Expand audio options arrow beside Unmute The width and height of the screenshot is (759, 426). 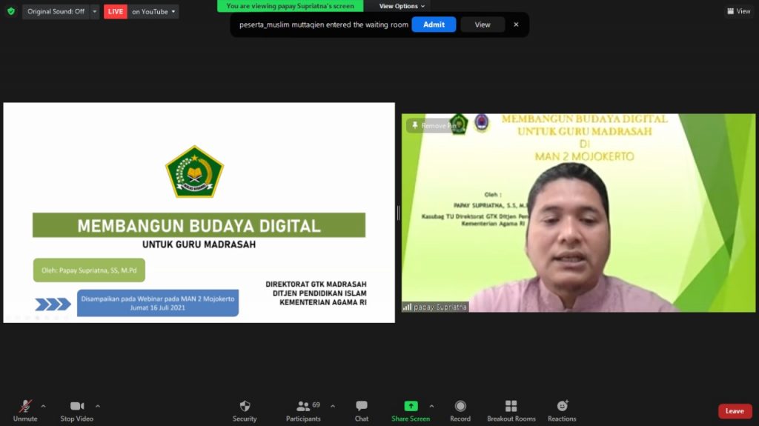(43, 406)
